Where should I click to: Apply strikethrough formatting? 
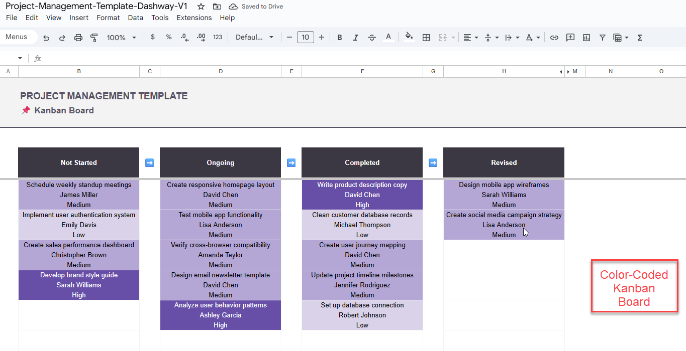pos(371,37)
